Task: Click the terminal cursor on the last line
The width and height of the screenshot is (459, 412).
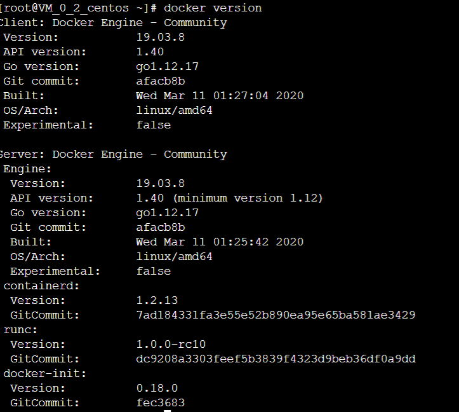Action: (x=168, y=410)
